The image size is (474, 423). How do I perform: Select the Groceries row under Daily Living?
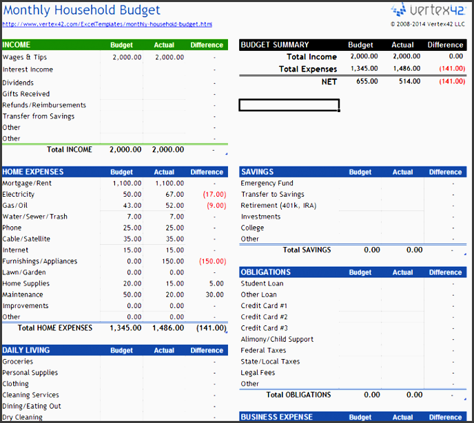115,362
